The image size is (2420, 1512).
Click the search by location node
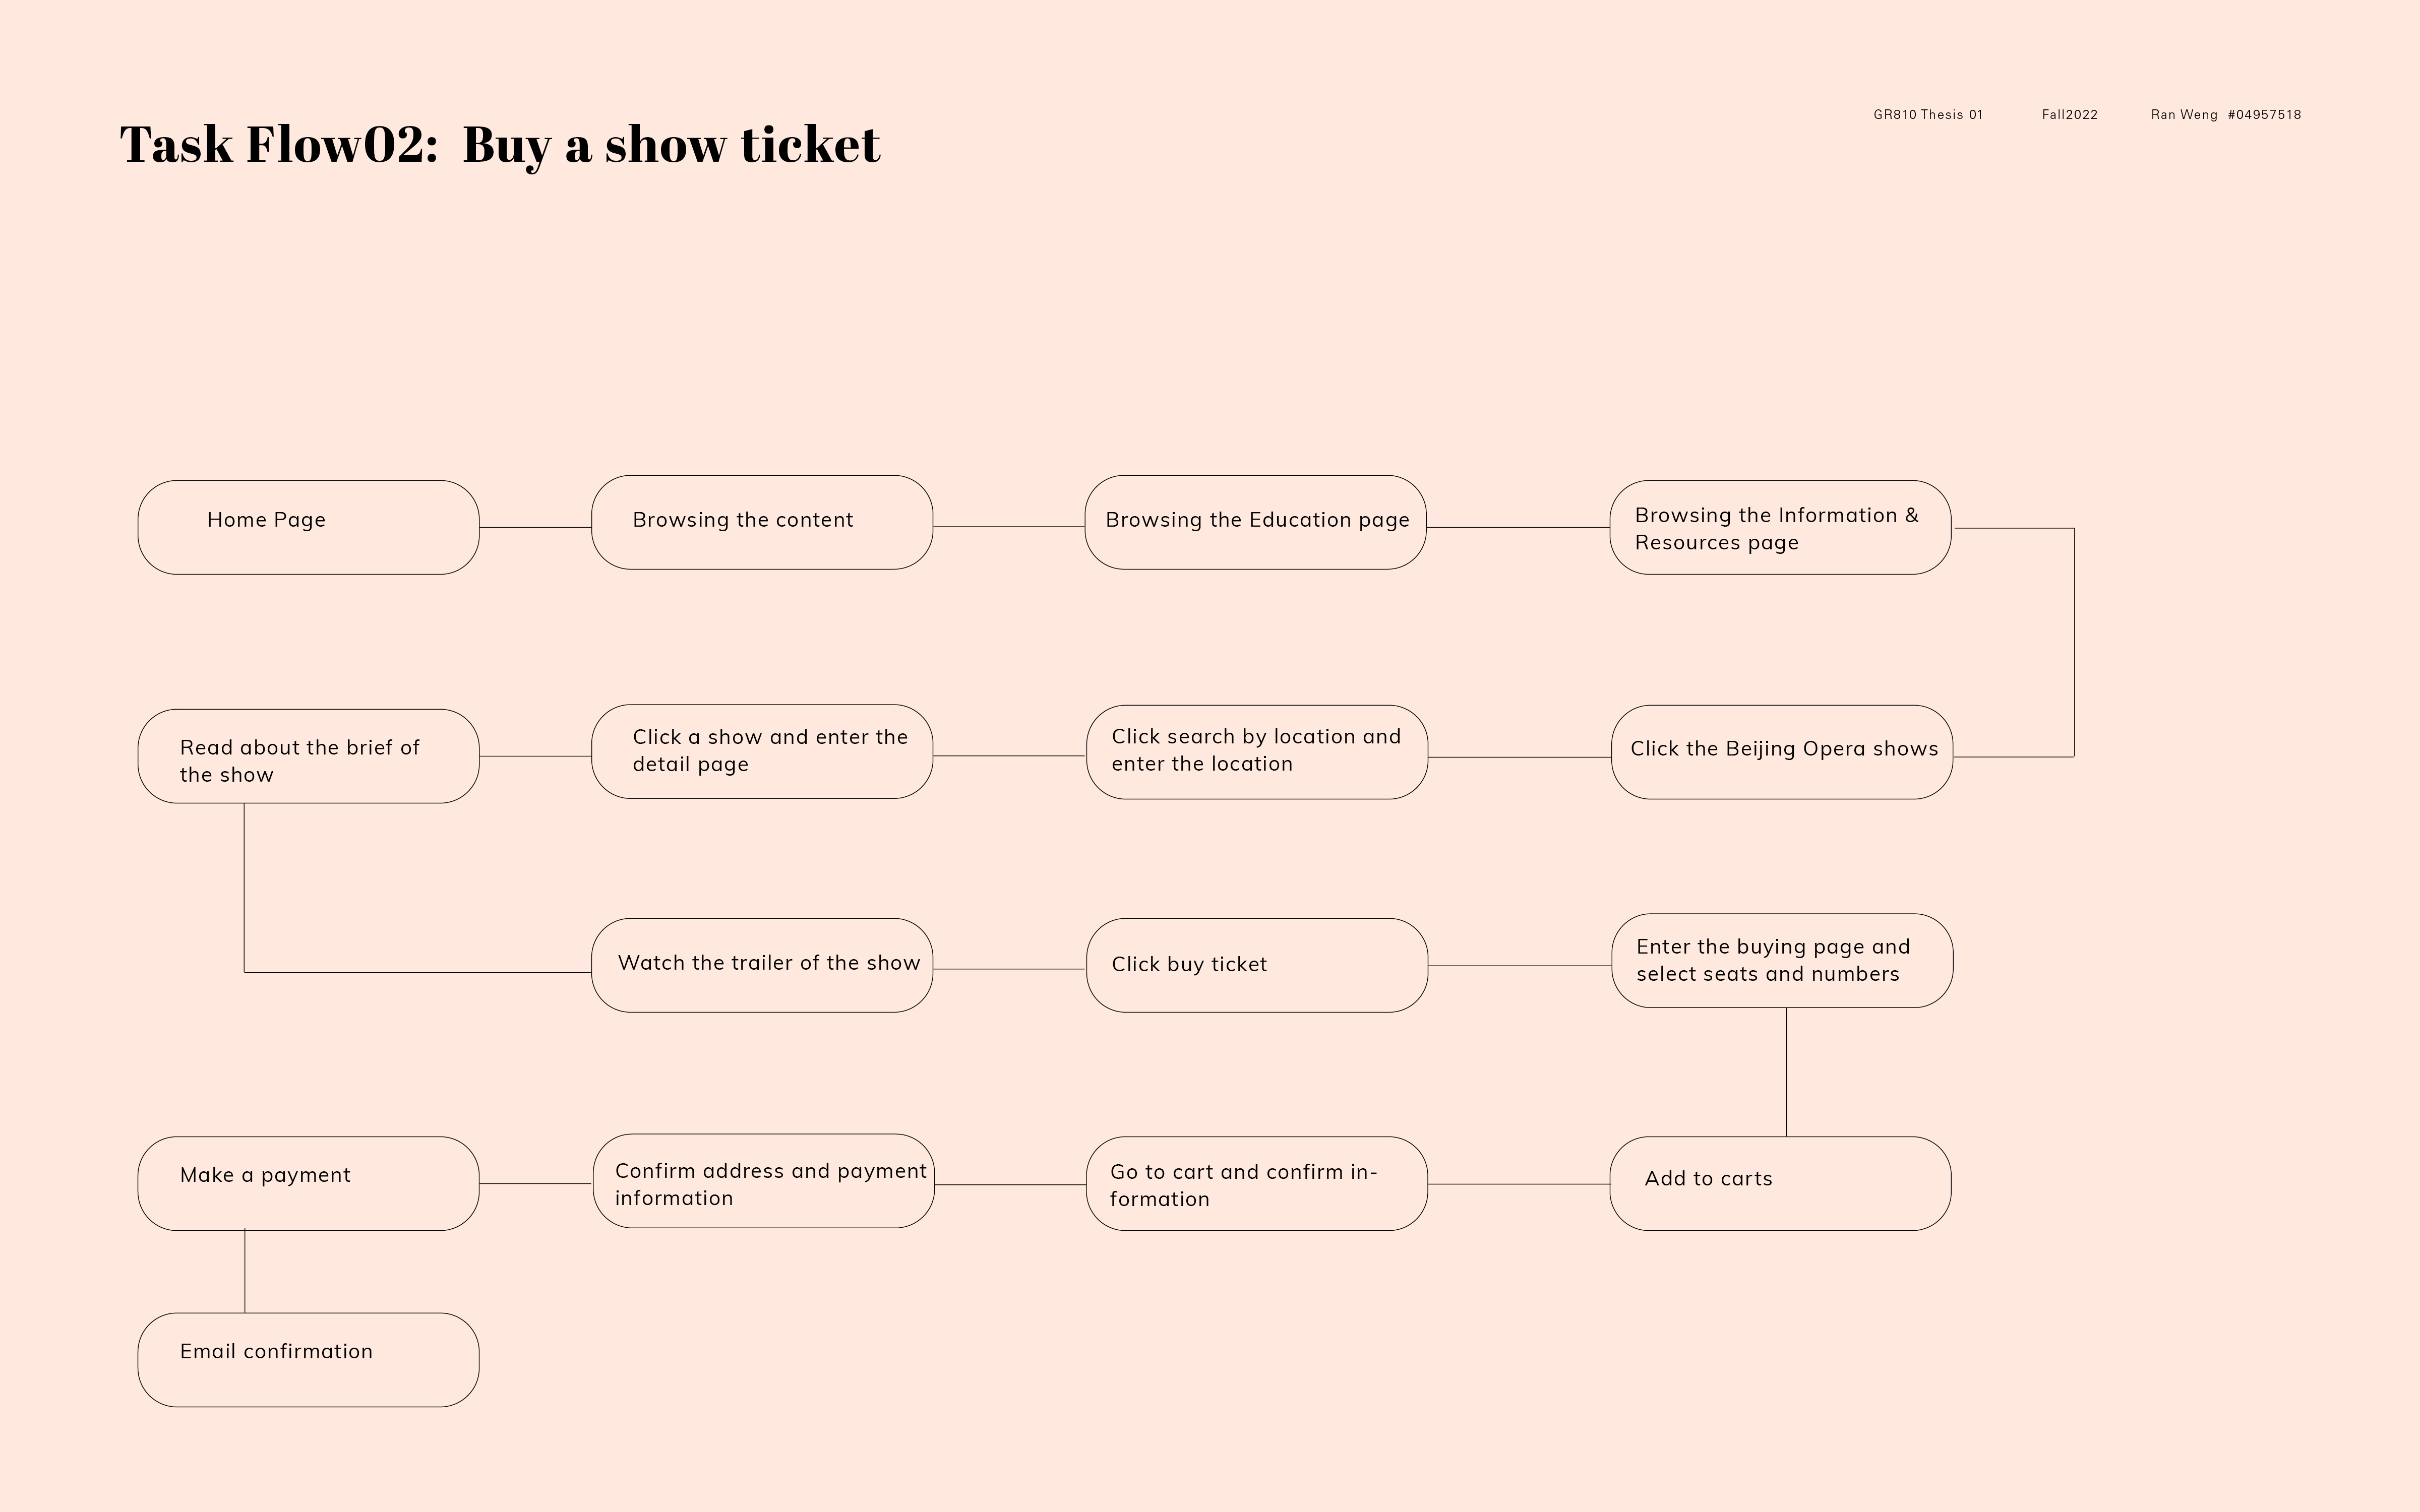(1257, 752)
